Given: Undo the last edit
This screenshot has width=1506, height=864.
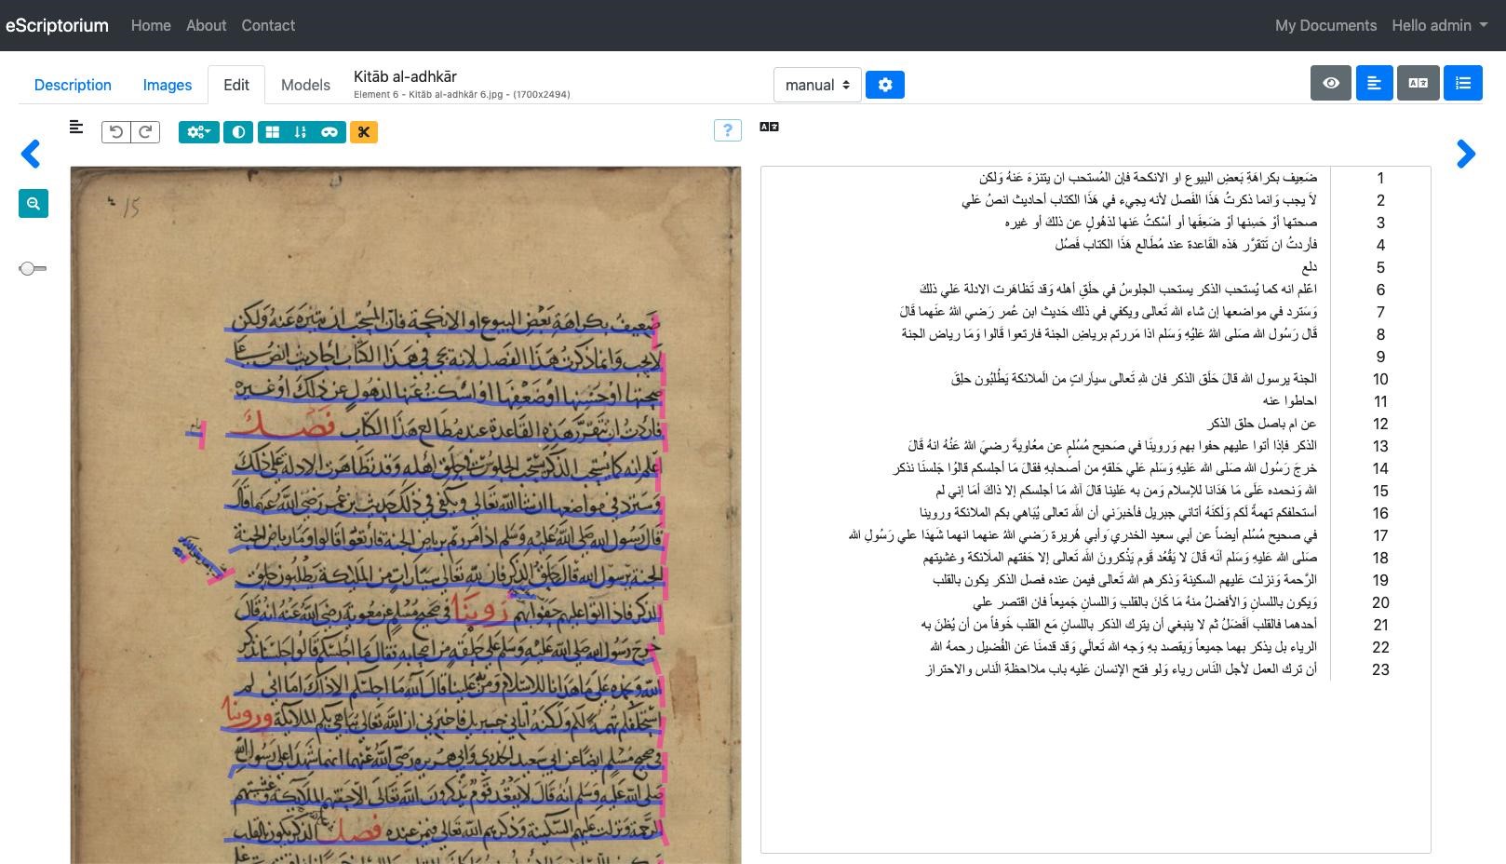Looking at the screenshot, I should tap(115, 131).
